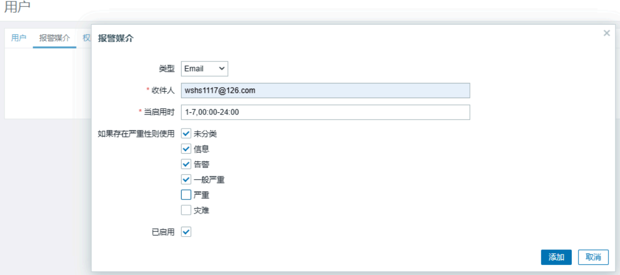Screen dimensions: 620x275
Task: Click the 当启用时 time period field
Action: 325,112
